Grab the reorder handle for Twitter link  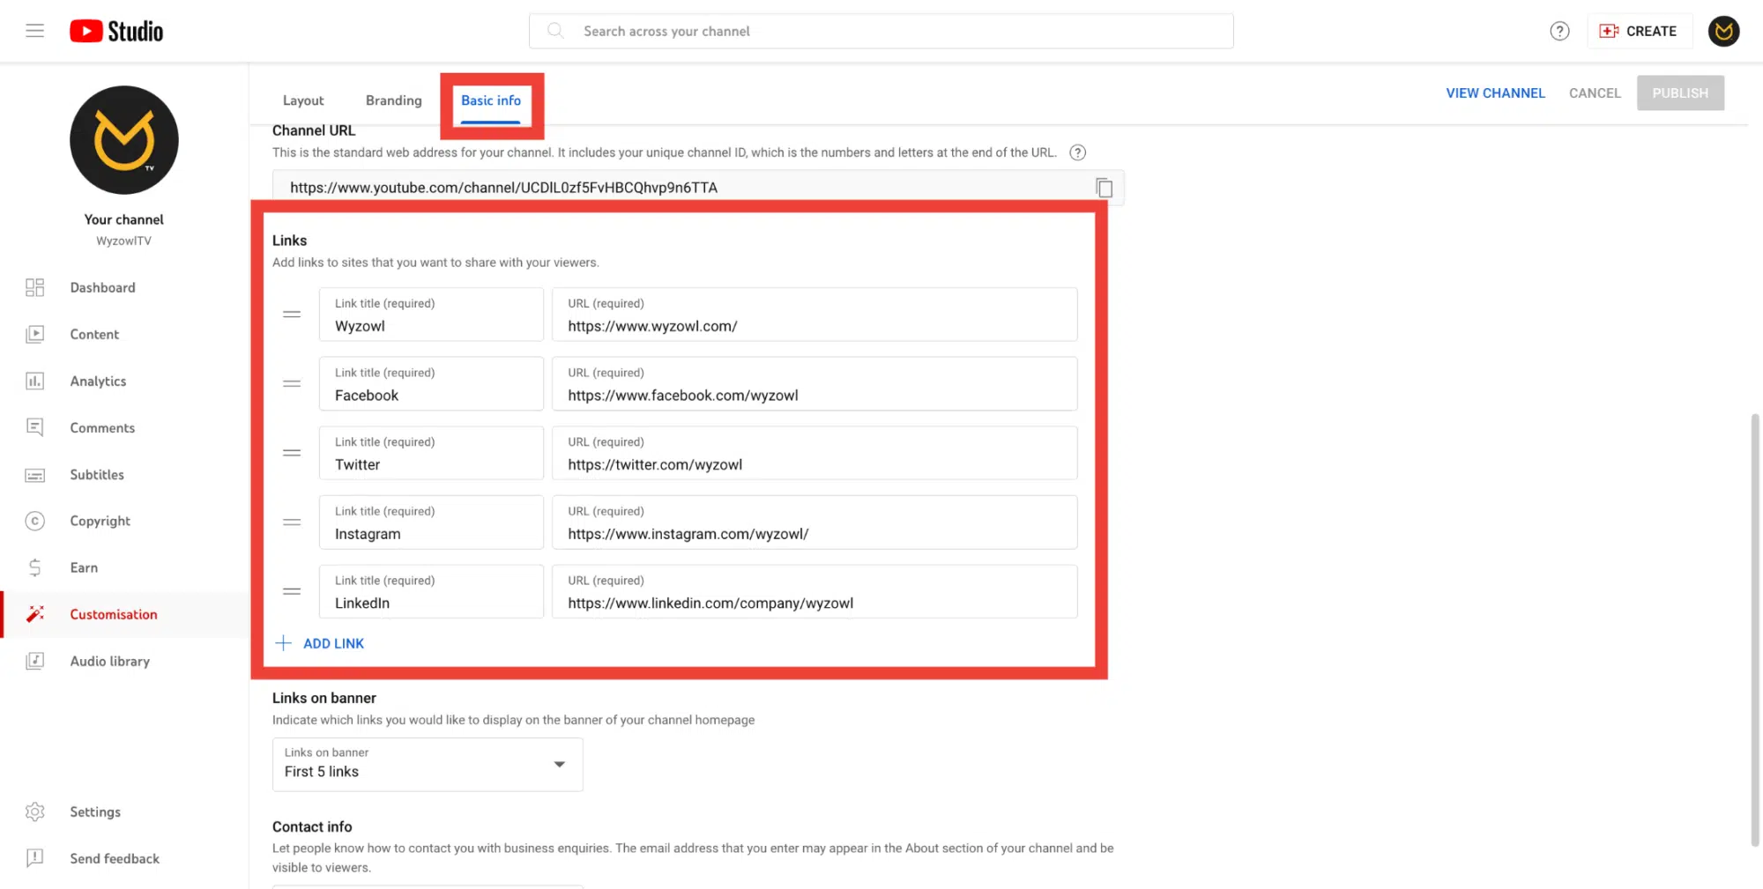pos(292,453)
